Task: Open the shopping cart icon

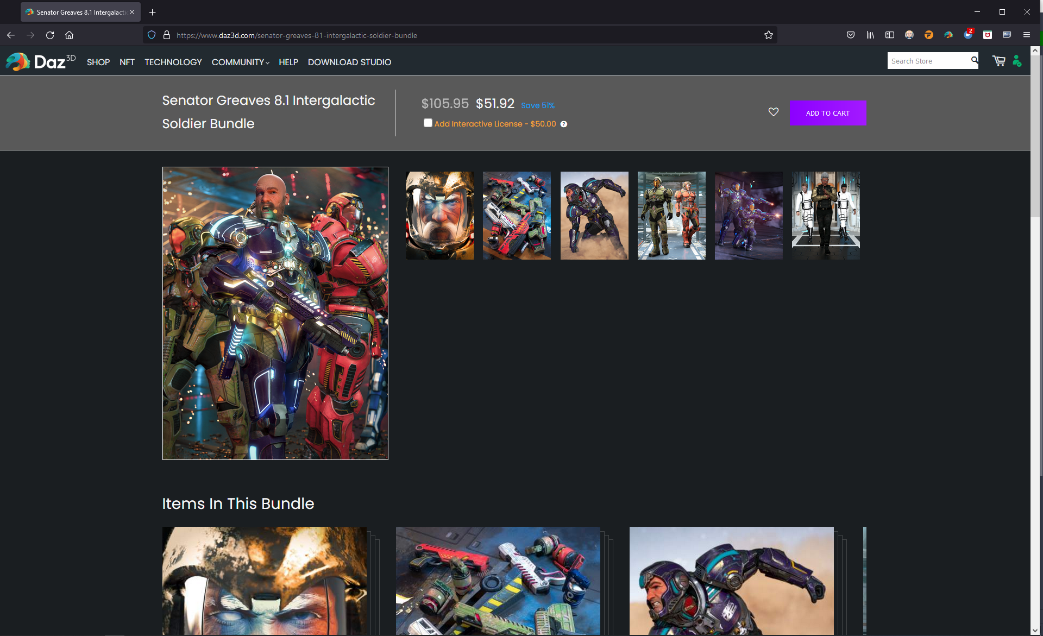Action: pyautogui.click(x=998, y=61)
